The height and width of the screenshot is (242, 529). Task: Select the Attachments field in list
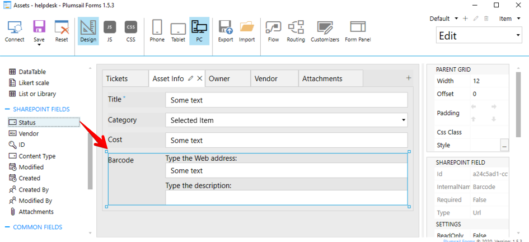click(x=32, y=212)
